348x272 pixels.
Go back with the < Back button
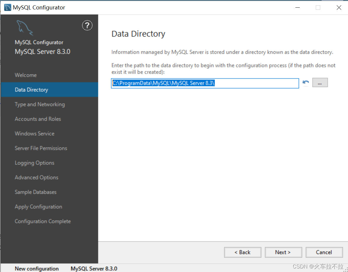point(242,252)
